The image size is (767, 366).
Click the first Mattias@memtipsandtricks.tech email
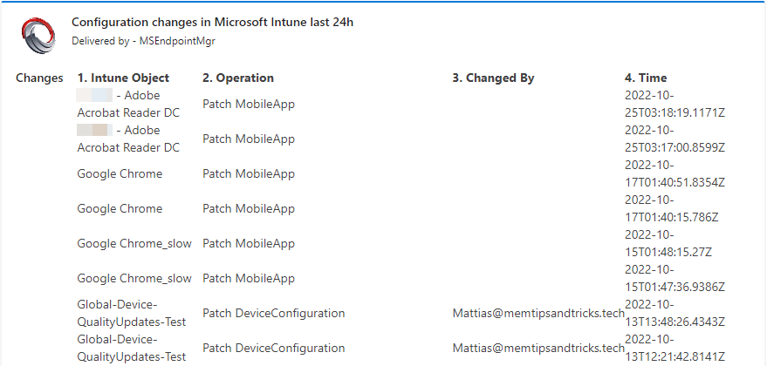[x=538, y=313]
